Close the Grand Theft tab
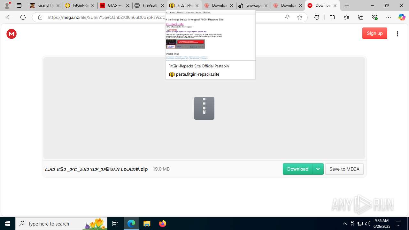Viewport: 409px width, 230px height. (58, 5)
